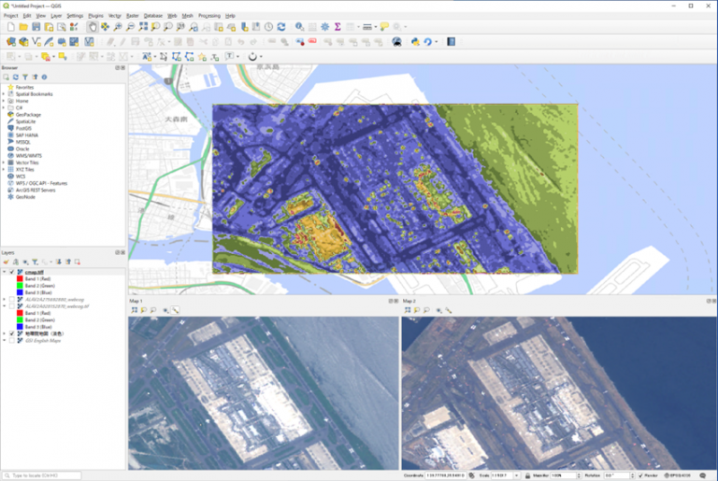This screenshot has height=481, width=718.
Task: Collapse the ALAV2 webcog.tif layer tree
Action: (4, 306)
